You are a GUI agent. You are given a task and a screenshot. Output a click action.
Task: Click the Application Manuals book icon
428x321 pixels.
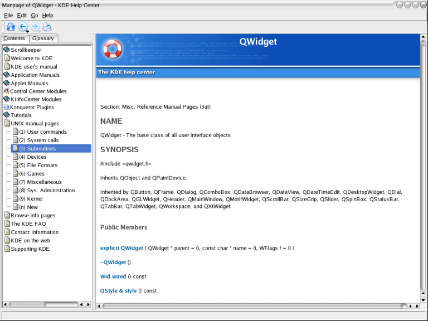7,75
